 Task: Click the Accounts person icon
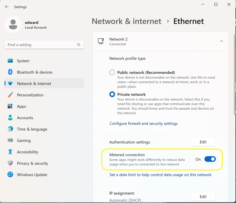tap(10, 118)
